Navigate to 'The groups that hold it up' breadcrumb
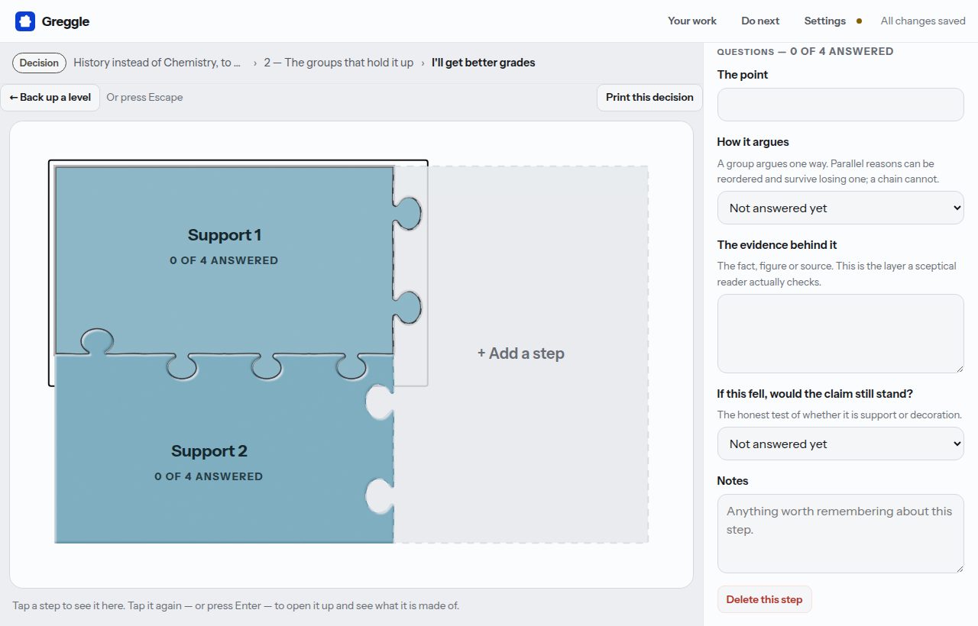Image resolution: width=978 pixels, height=626 pixels. tap(338, 63)
